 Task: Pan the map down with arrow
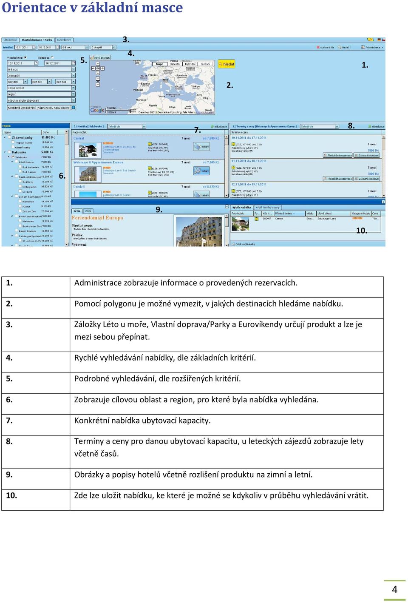pos(98,73)
